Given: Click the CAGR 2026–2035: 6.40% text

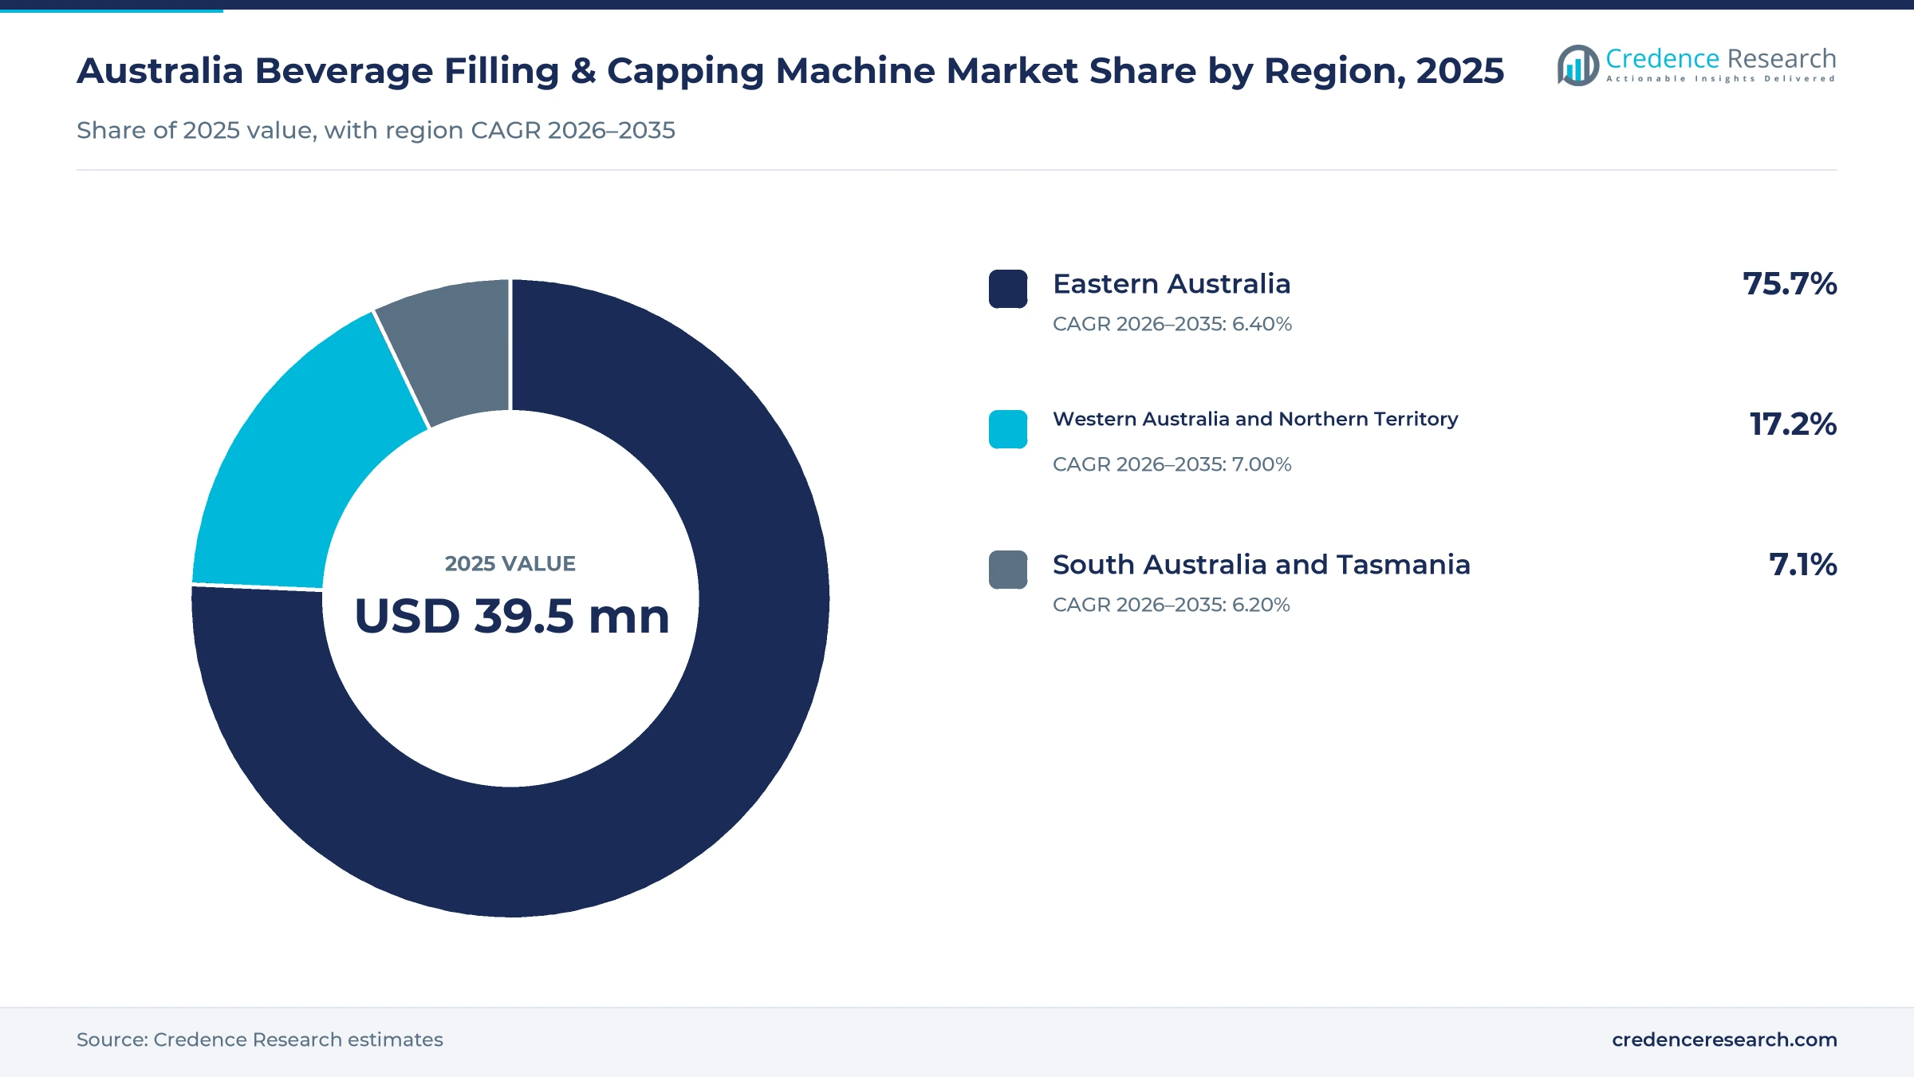Looking at the screenshot, I should click(1172, 324).
